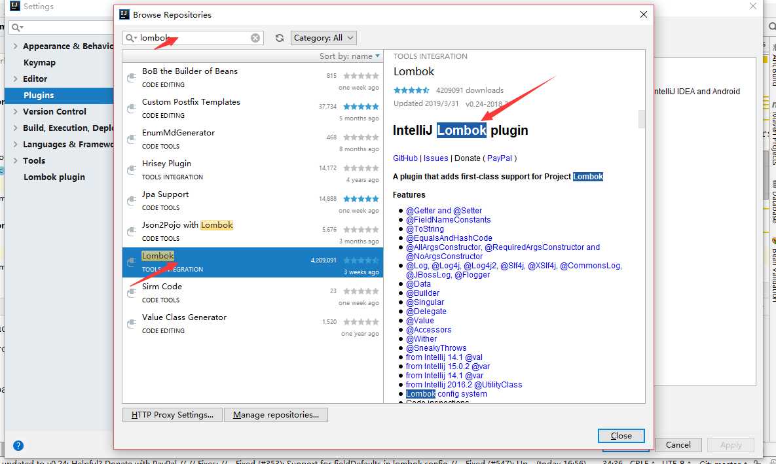Viewport: 776px width, 464px height.
Task: Open @Data feature link
Action: coord(418,284)
